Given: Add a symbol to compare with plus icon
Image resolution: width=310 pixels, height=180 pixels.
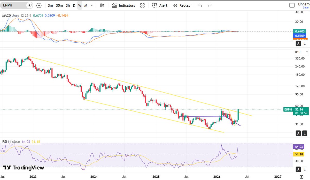Looking at the screenshot, I should tap(39, 5).
